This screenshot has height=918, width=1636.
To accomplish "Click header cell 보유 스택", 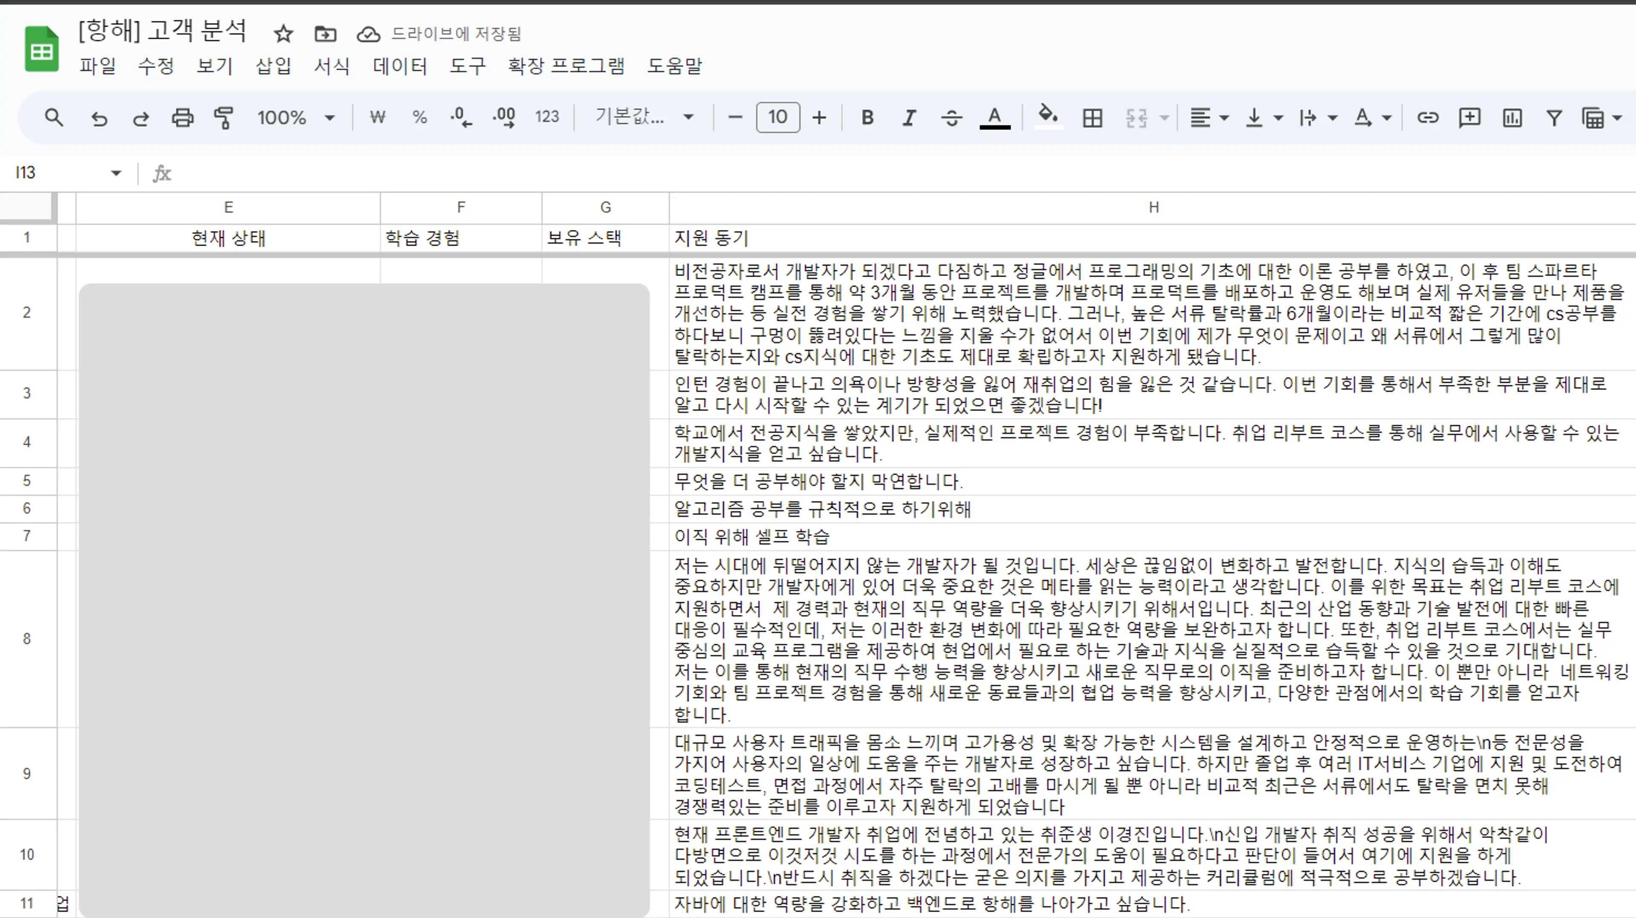I will coord(605,238).
